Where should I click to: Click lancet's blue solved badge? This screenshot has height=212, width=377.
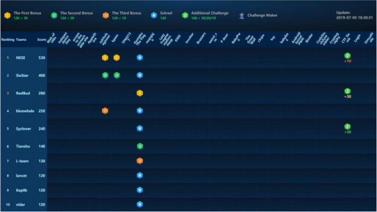140,176
